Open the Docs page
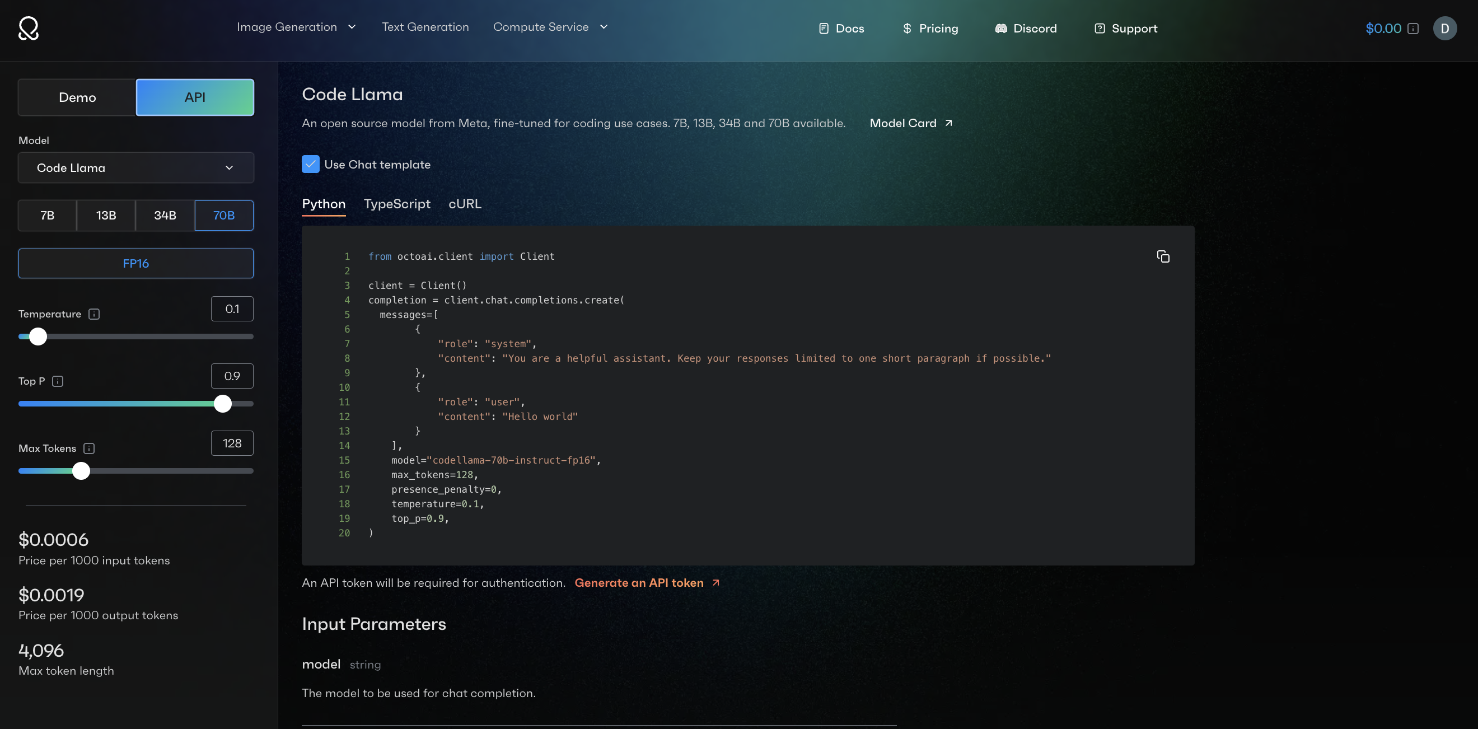The height and width of the screenshot is (729, 1478). [841, 29]
